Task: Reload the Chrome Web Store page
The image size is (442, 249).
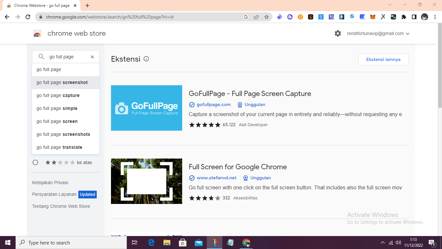Action: [28, 17]
